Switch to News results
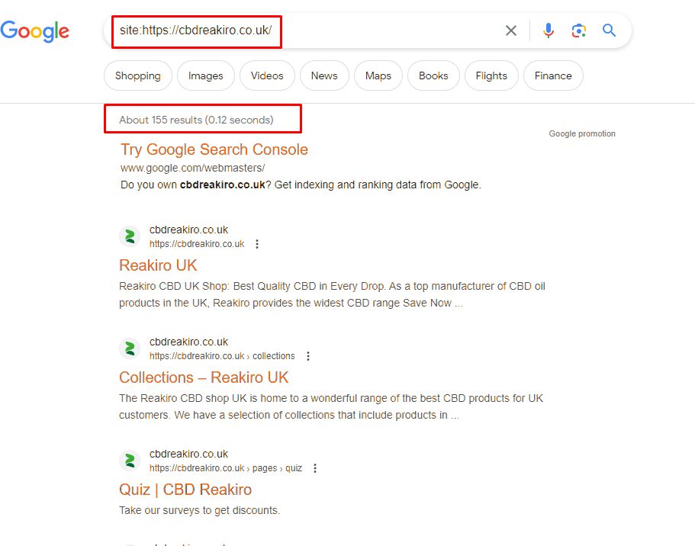The image size is (695, 546). click(324, 75)
